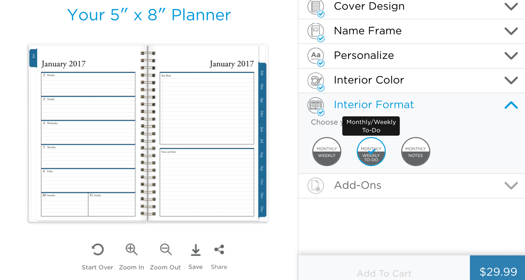This screenshot has width=525, height=280.
Task: Select the Monthly Weekly format option
Action: [327, 152]
